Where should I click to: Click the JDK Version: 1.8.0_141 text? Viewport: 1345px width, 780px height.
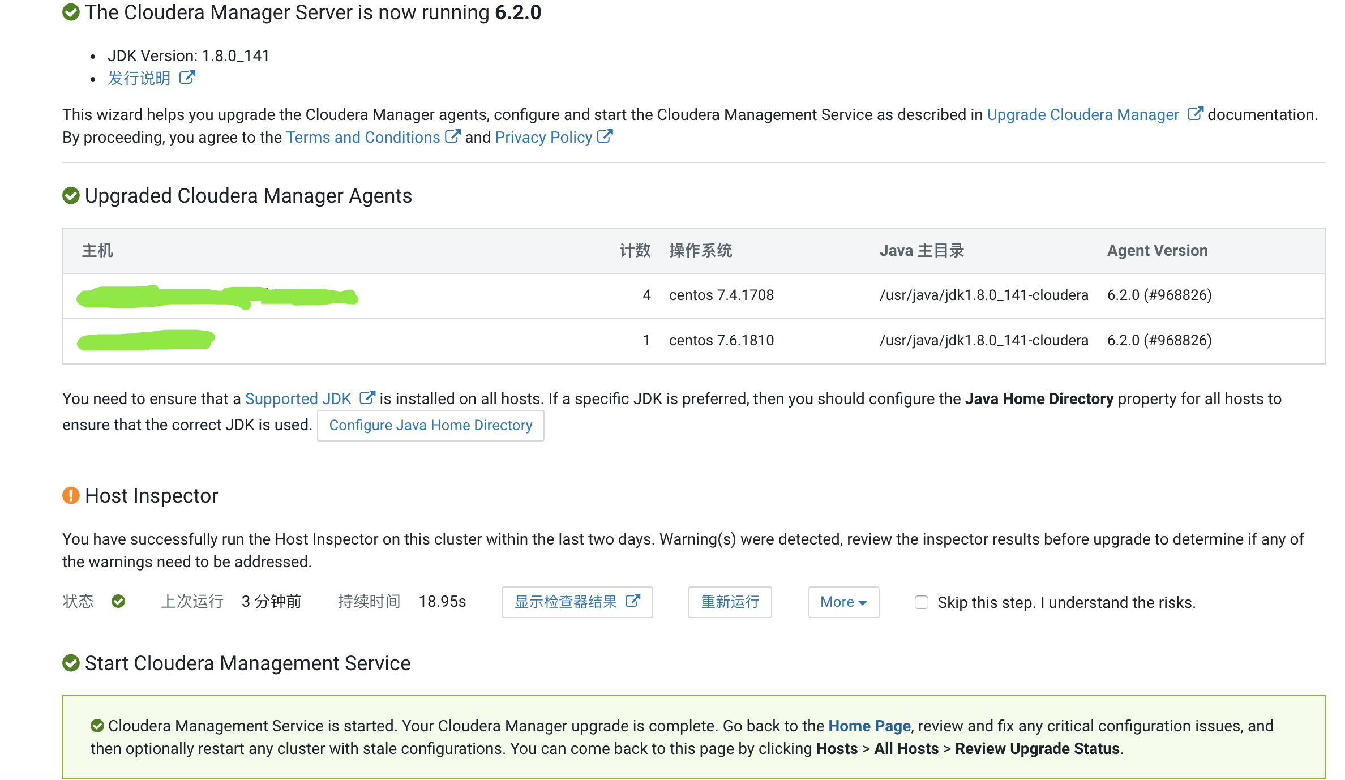coord(189,55)
